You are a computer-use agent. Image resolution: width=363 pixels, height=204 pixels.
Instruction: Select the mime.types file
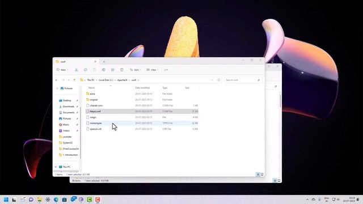click(142, 123)
